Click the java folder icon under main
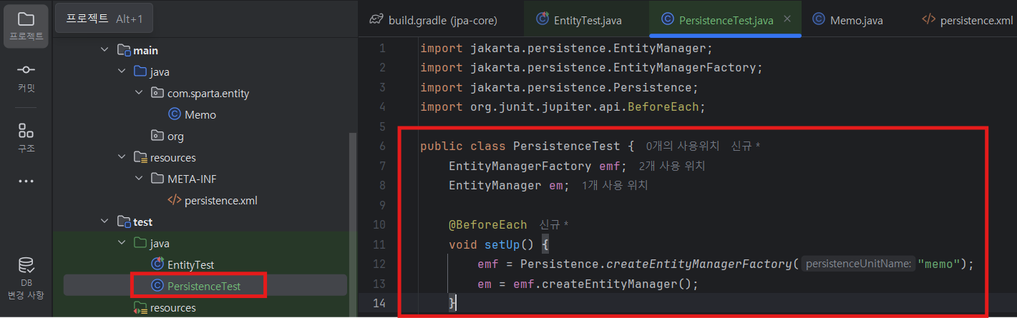The width and height of the screenshot is (1017, 318). pyautogui.click(x=140, y=72)
